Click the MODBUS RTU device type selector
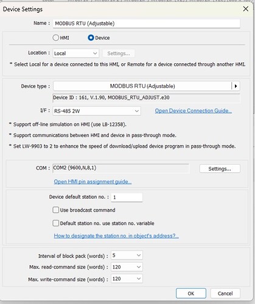This screenshot has height=304, width=255. [x=142, y=86]
